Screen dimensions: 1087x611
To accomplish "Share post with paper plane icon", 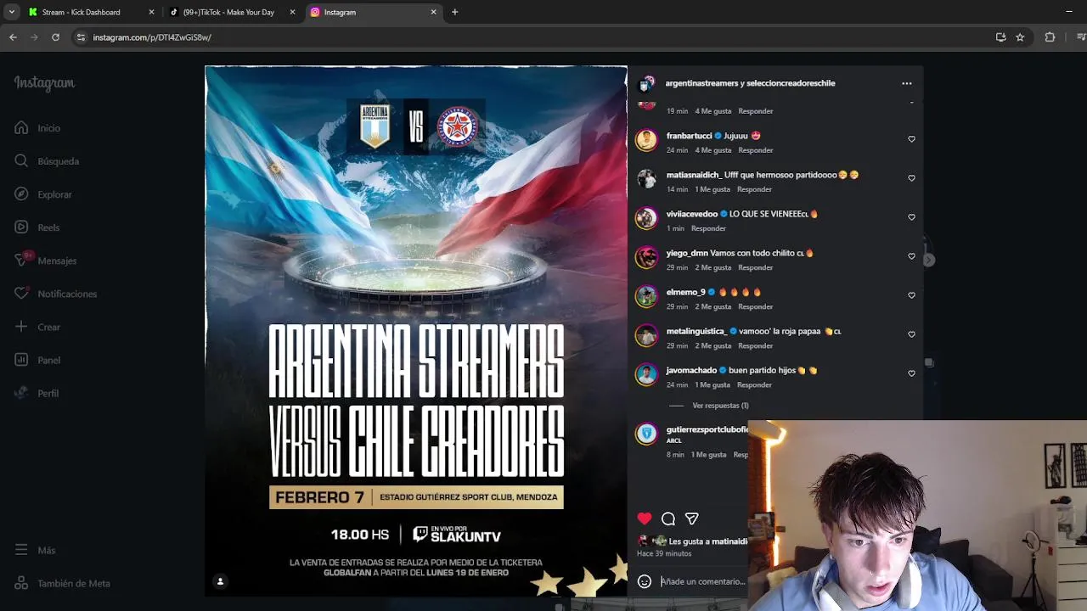I will click(692, 519).
